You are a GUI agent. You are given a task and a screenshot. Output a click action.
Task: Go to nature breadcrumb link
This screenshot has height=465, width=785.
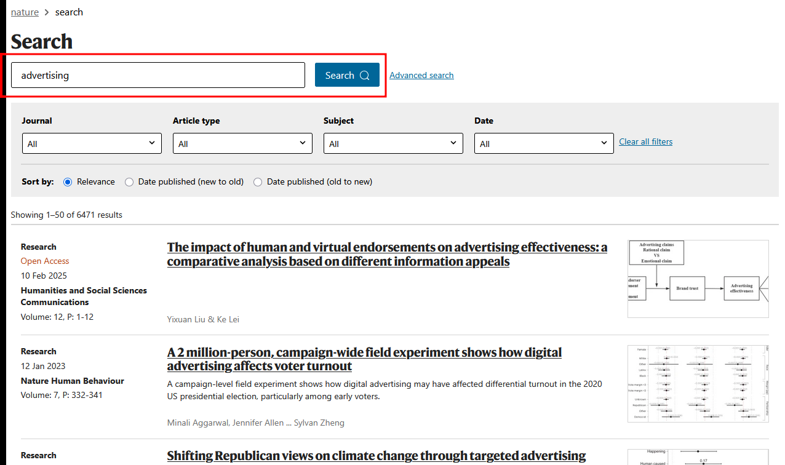pos(25,12)
